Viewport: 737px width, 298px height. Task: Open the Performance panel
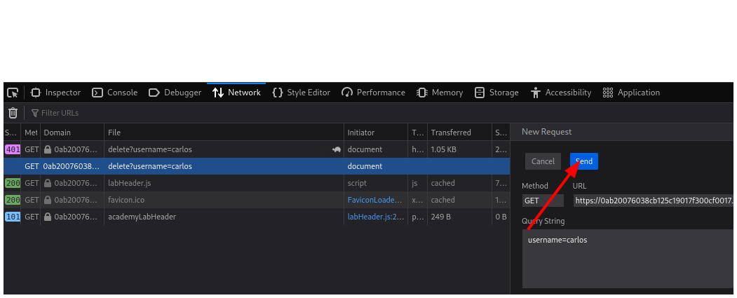pyautogui.click(x=373, y=93)
